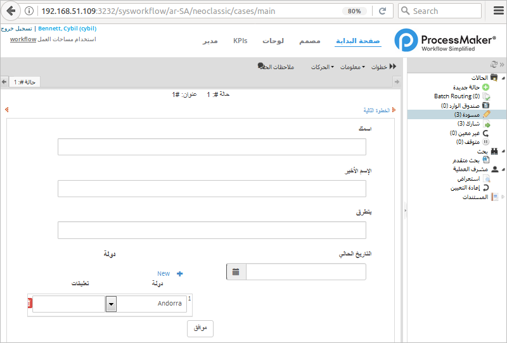Open the Batch Routing item
The image size is (507, 343).
click(x=452, y=96)
